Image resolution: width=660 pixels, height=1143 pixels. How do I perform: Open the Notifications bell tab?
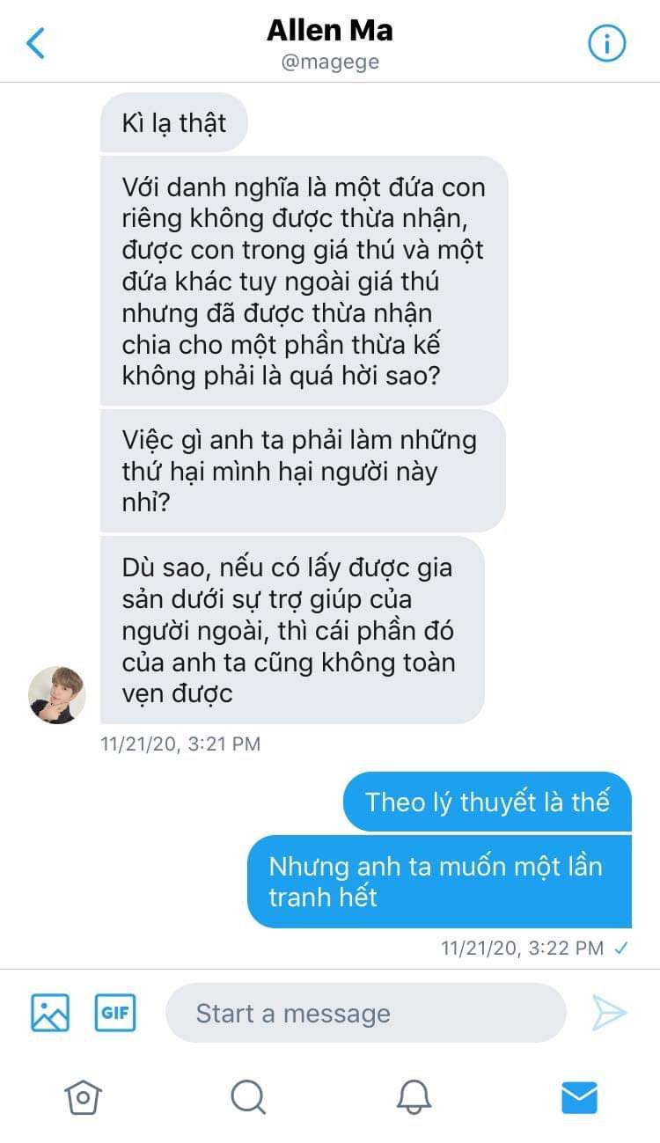tap(414, 1096)
